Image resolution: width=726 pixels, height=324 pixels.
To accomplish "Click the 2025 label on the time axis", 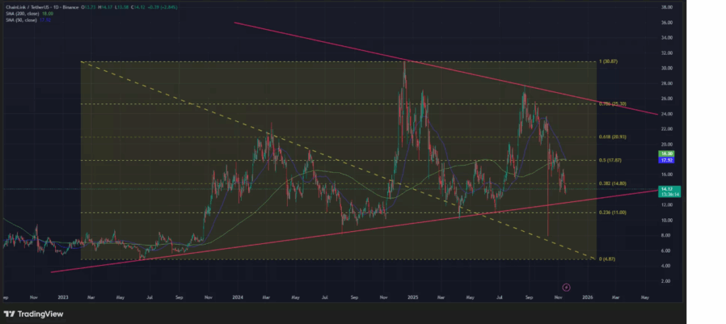I will pyautogui.click(x=412, y=297).
